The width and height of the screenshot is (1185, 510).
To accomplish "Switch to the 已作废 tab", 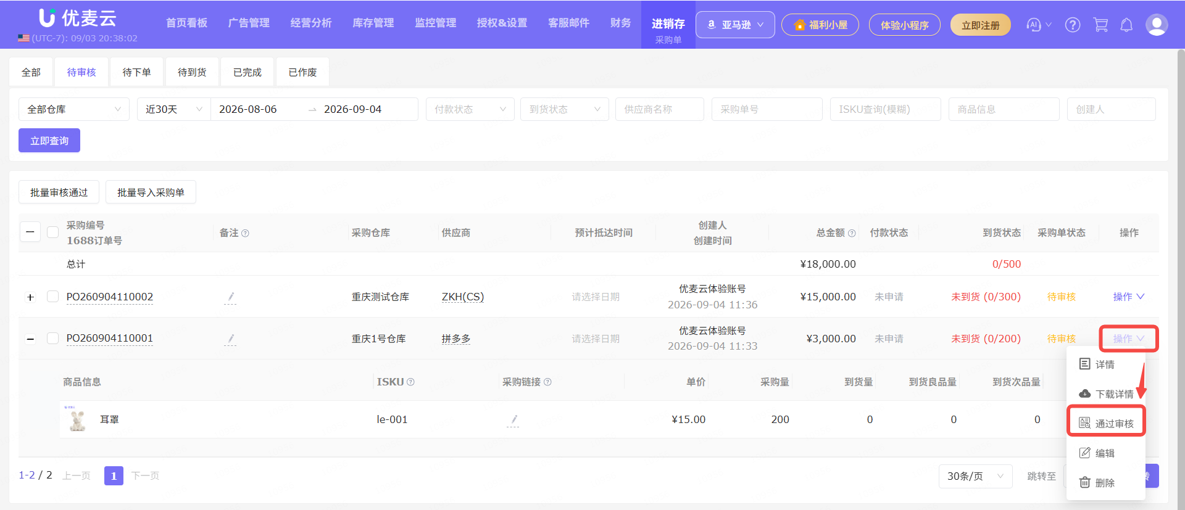I will (302, 72).
